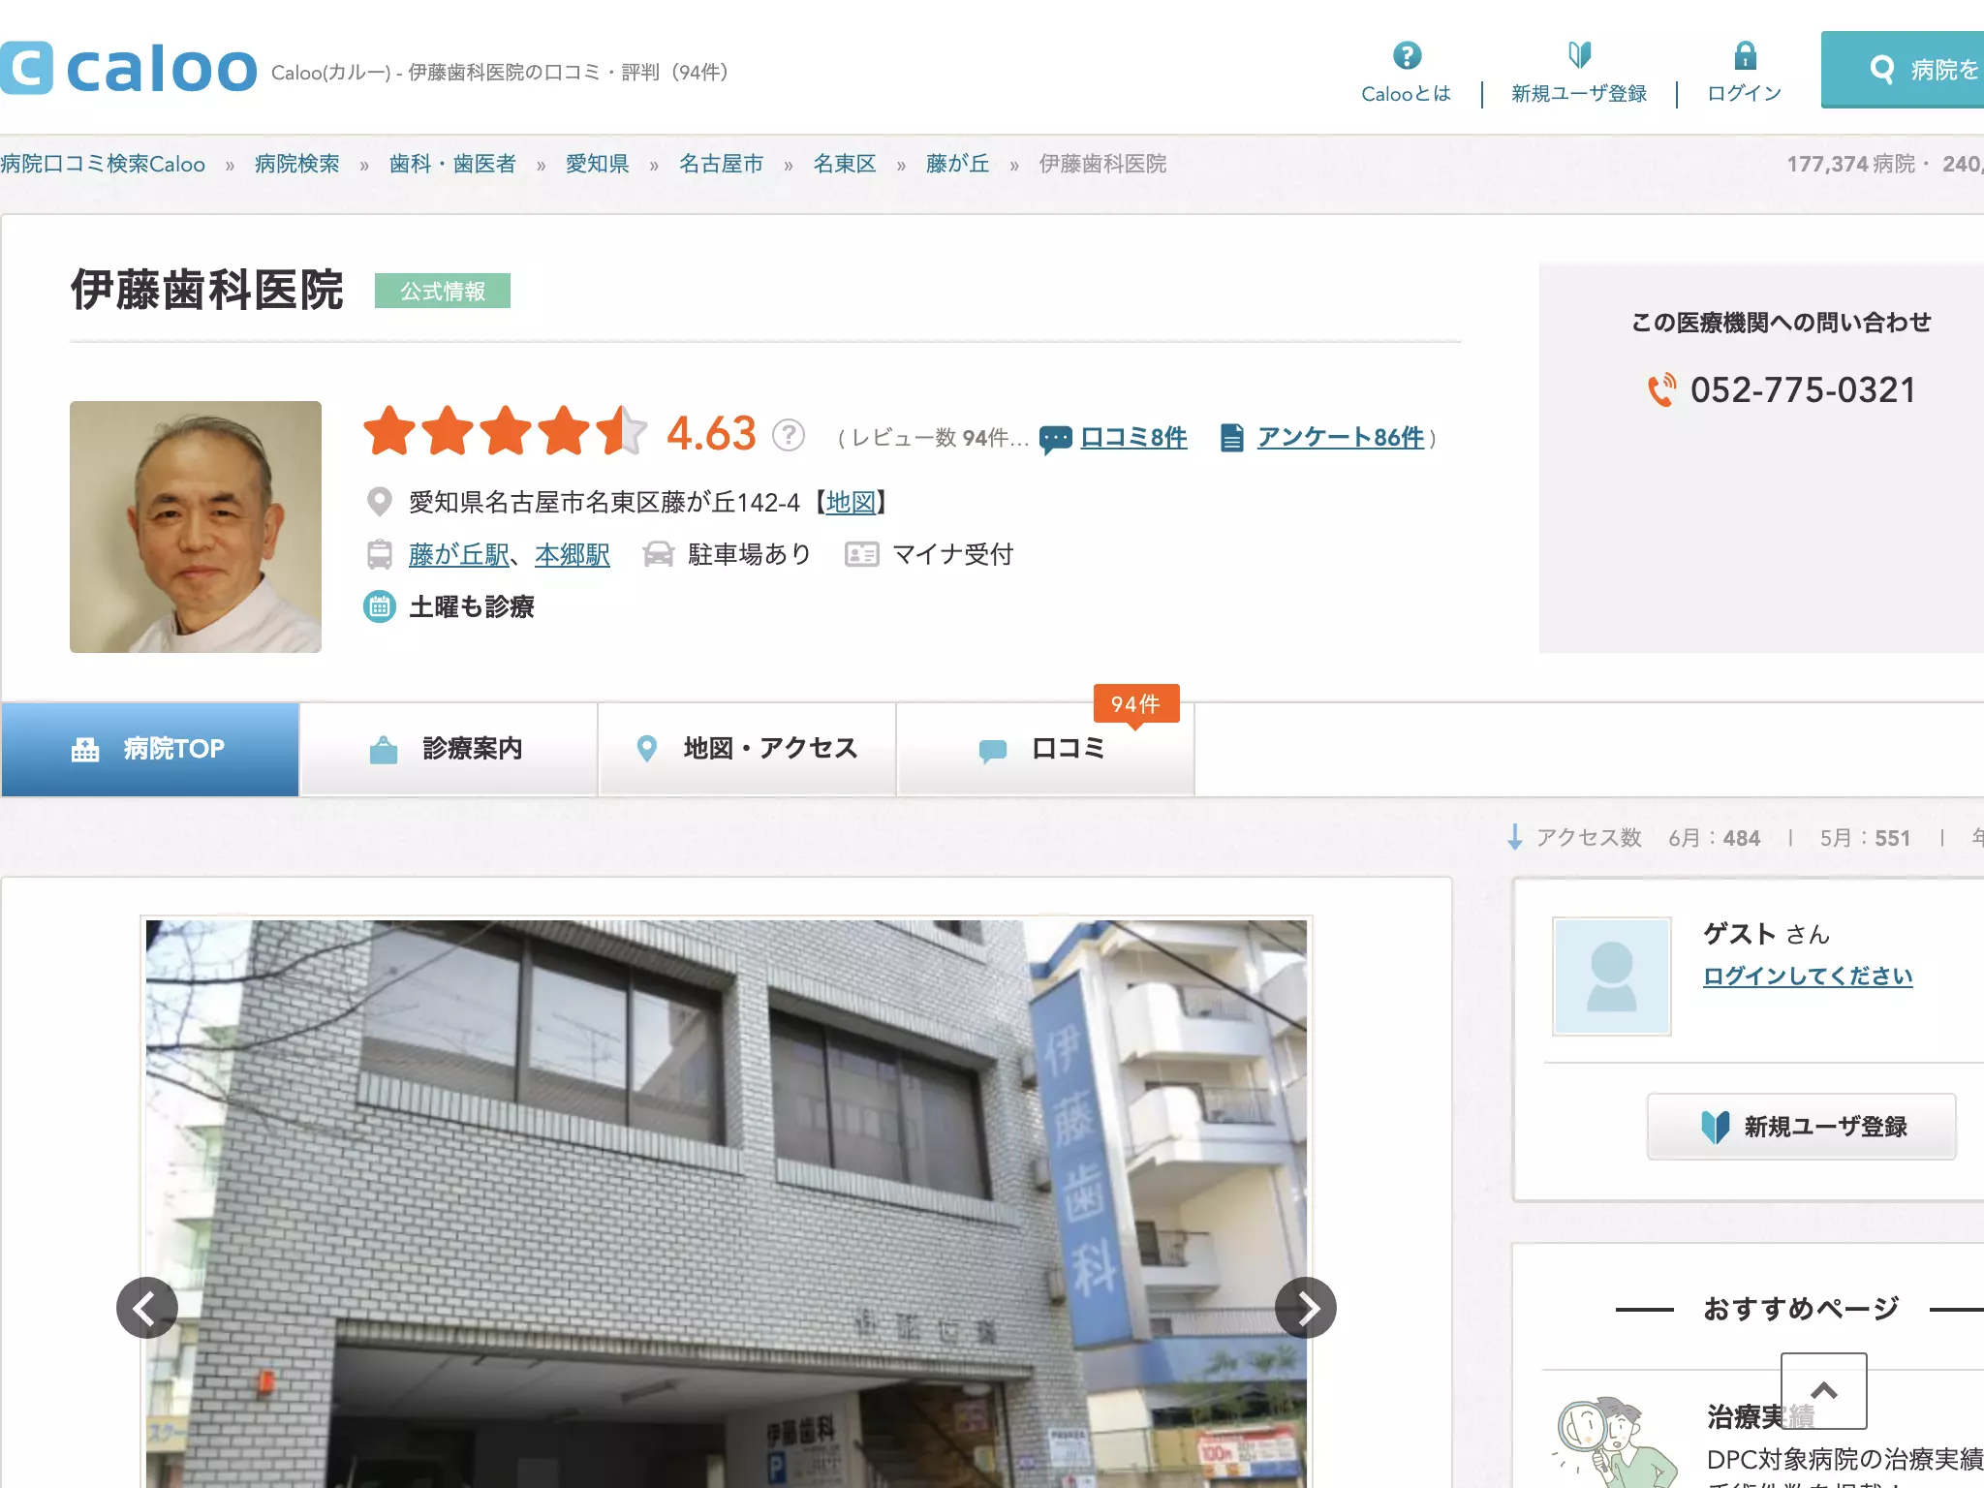Open the 地図 link next to the address
The height and width of the screenshot is (1488, 1984).
pos(851,502)
